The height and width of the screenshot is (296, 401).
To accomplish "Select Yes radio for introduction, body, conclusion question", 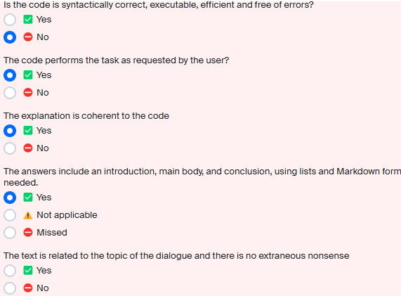I will [x=10, y=198].
